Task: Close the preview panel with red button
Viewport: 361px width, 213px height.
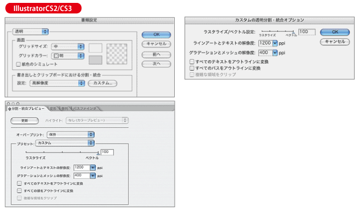Action: coord(9,104)
